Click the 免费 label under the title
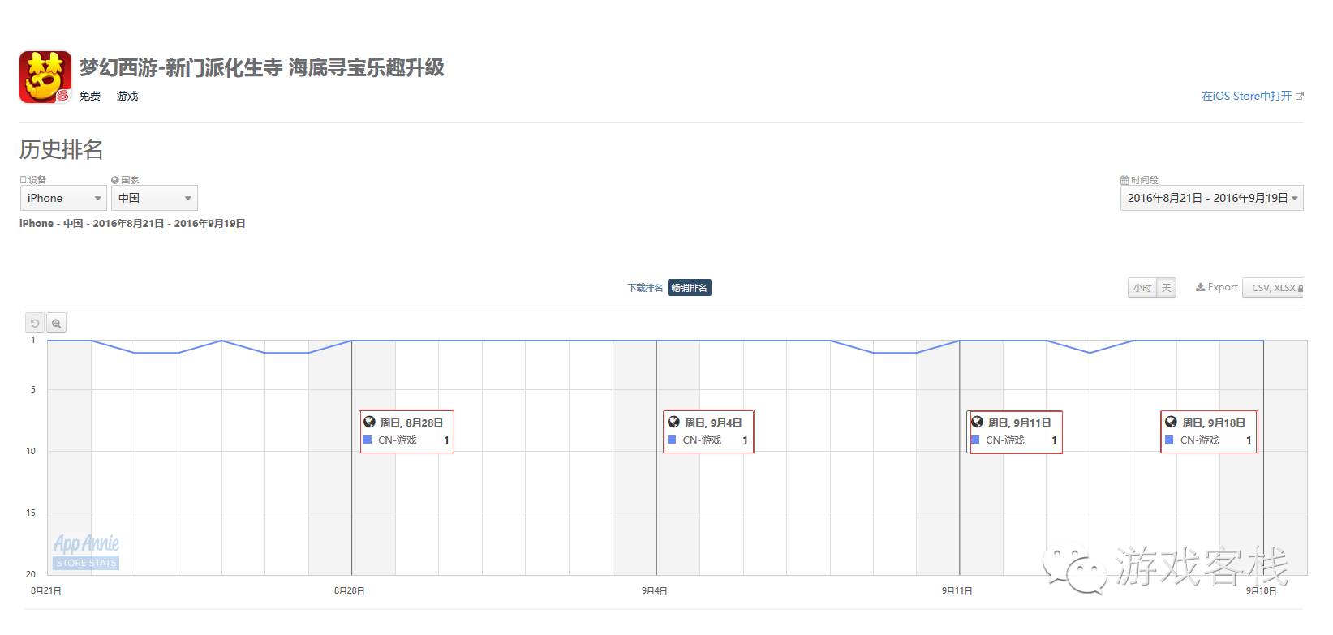This screenshot has width=1333, height=635. coord(90,96)
